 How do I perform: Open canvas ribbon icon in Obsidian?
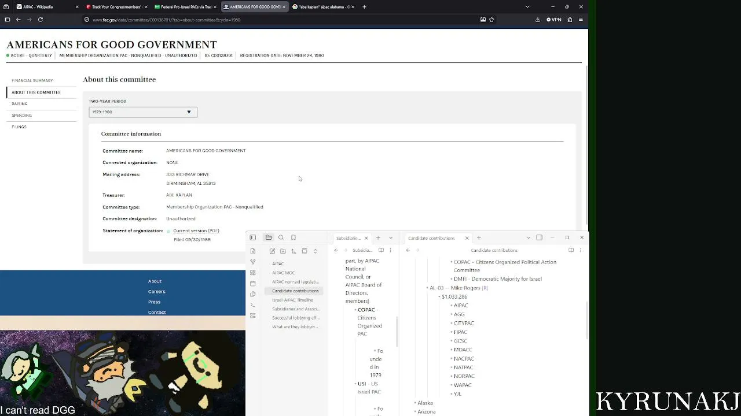[x=253, y=273]
